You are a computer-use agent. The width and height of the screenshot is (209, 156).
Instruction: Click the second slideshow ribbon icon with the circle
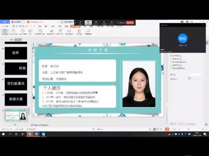(x=13, y=31)
